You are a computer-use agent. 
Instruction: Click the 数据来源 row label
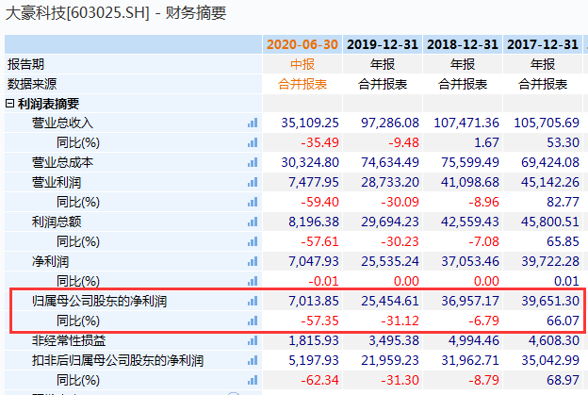pos(31,84)
